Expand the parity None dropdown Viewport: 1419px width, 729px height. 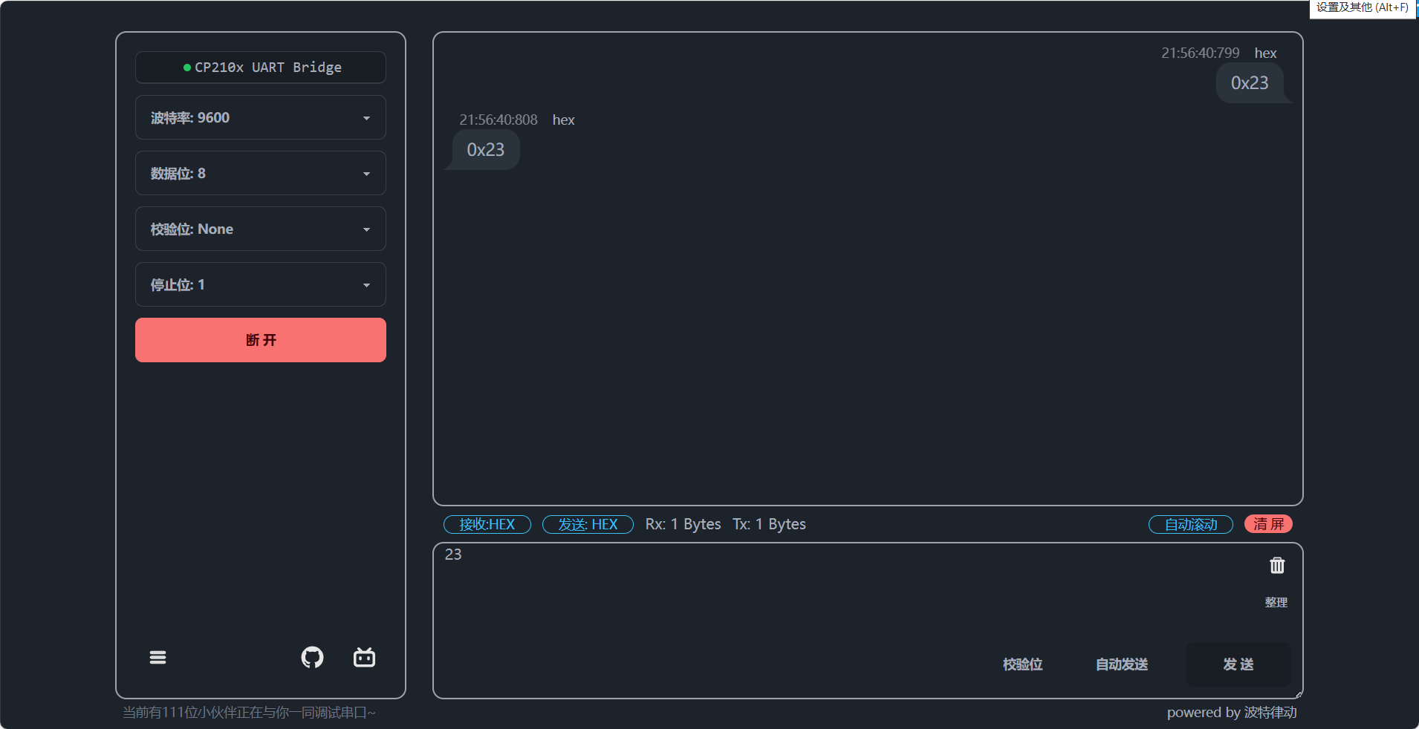click(x=260, y=229)
